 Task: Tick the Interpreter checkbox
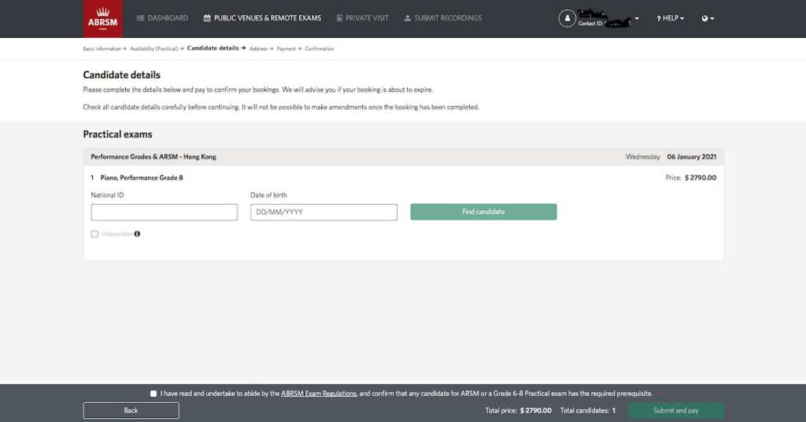point(95,234)
